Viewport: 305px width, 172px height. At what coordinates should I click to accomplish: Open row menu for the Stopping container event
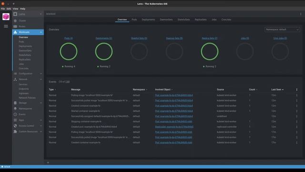296,121
